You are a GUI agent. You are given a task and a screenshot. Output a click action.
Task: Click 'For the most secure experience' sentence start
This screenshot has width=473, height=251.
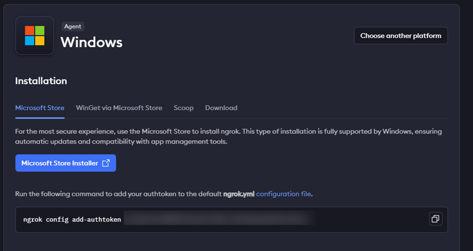67,131
